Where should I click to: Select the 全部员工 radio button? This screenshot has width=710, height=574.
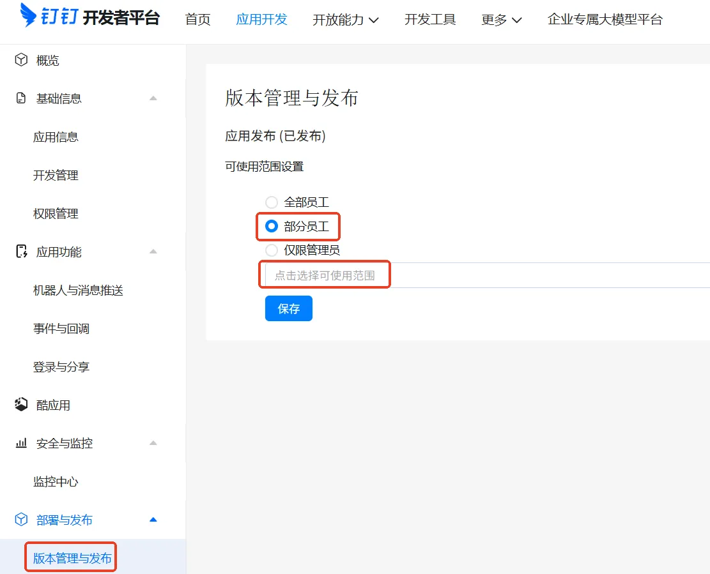coord(272,202)
